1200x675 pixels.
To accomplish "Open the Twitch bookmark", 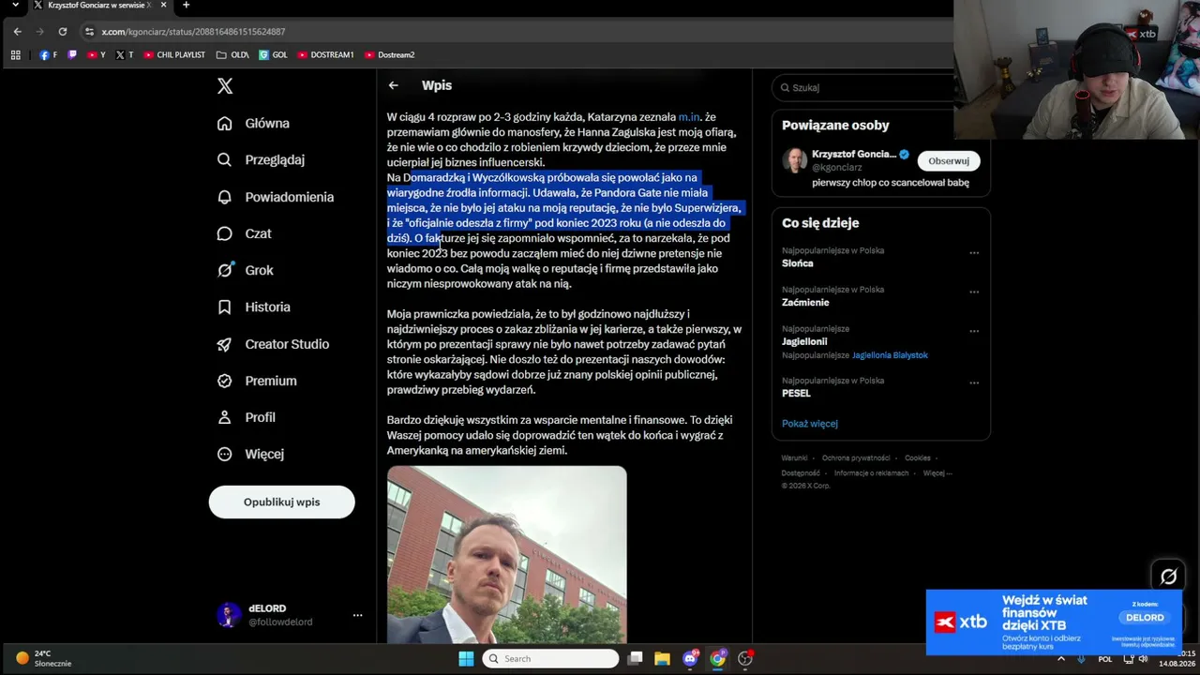I will coord(72,55).
